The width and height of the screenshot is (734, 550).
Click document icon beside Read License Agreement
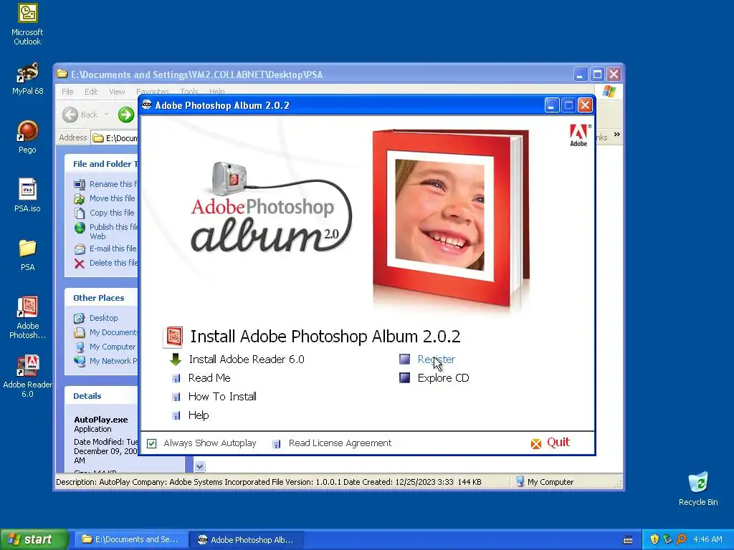pyautogui.click(x=277, y=443)
